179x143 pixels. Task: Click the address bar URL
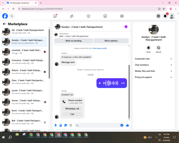tap(42, 9)
